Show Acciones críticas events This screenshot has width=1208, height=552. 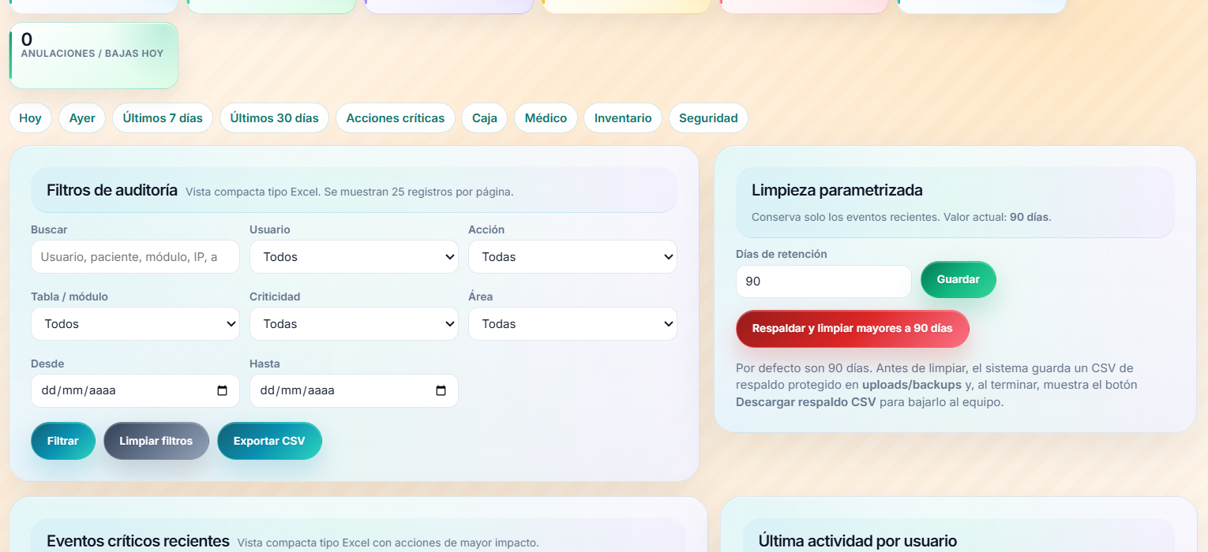pos(396,118)
